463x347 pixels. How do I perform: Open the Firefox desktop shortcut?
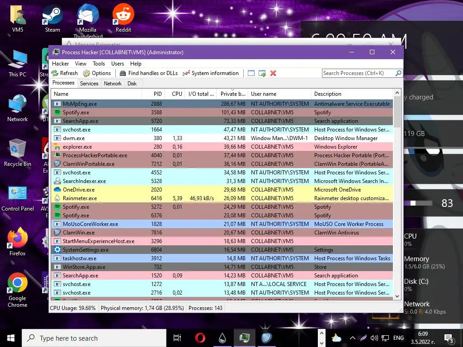click(18, 242)
